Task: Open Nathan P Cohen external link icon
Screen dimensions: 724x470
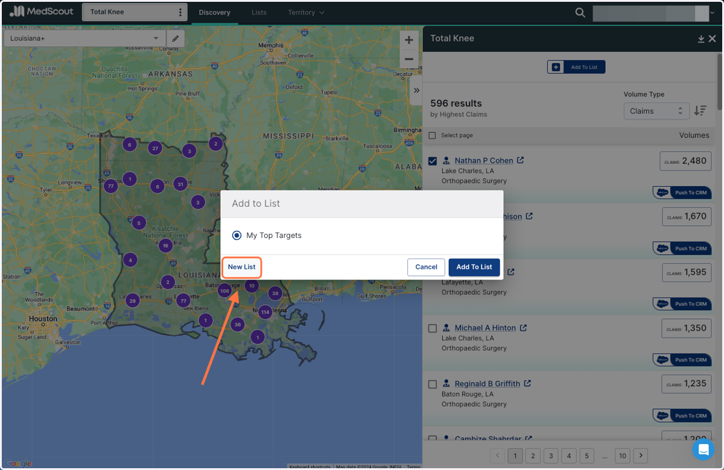Action: point(521,160)
